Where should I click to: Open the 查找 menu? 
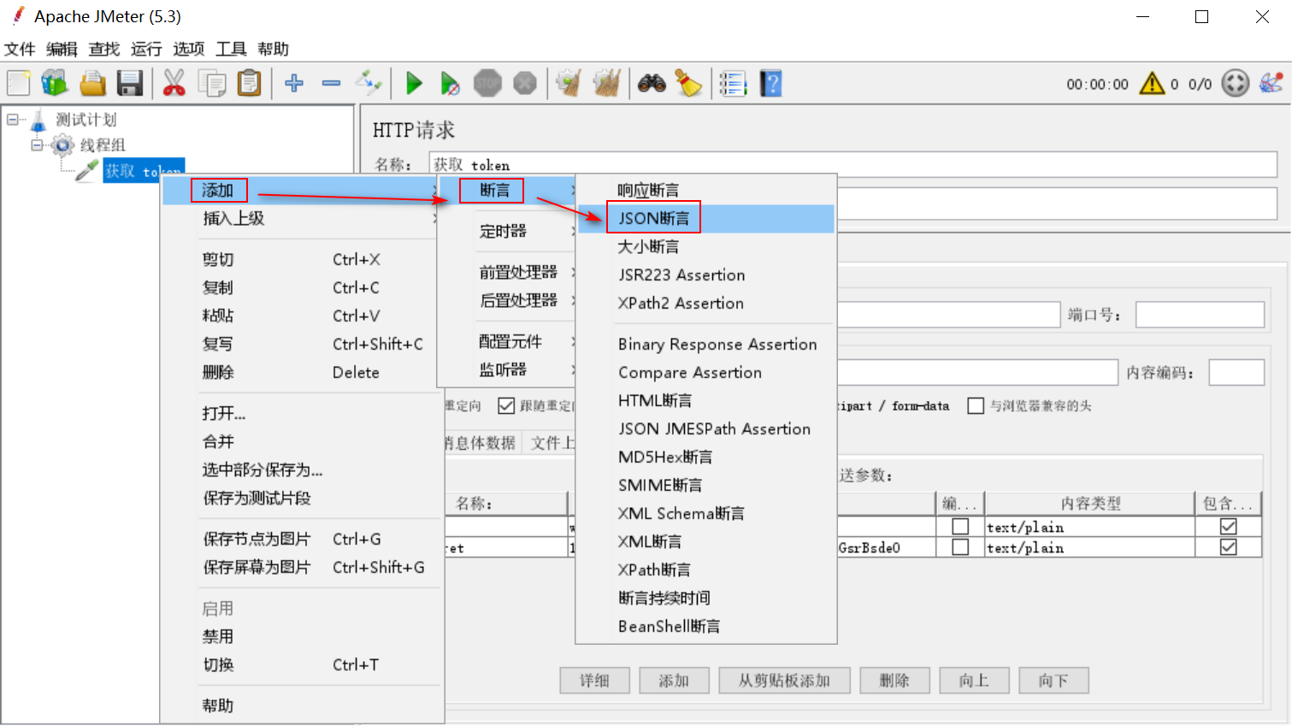tap(104, 49)
